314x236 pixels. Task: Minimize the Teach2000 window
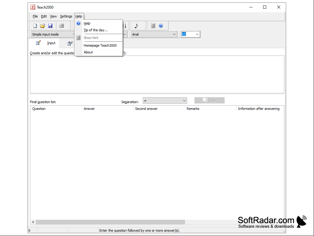pos(251,7)
